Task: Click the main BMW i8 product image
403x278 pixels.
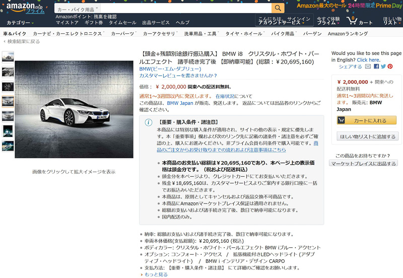Action: 74,109
